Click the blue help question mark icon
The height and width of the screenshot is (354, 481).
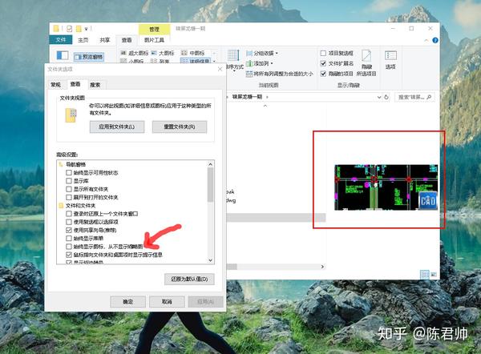(435, 41)
